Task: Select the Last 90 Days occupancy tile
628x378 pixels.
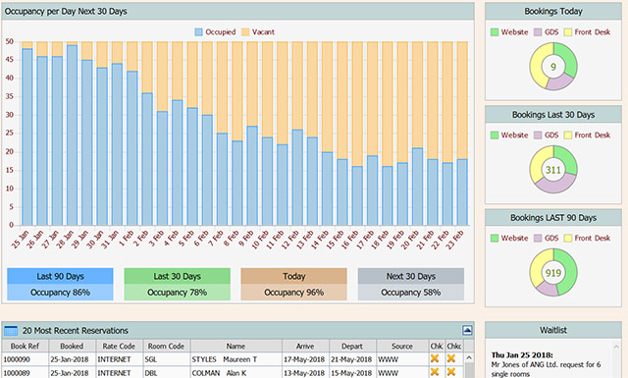Action: 60,284
